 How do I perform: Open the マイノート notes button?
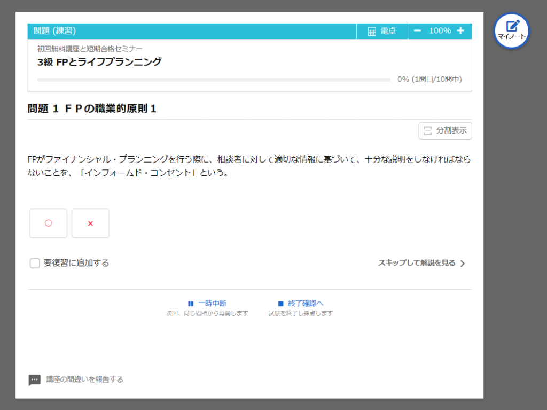512,30
